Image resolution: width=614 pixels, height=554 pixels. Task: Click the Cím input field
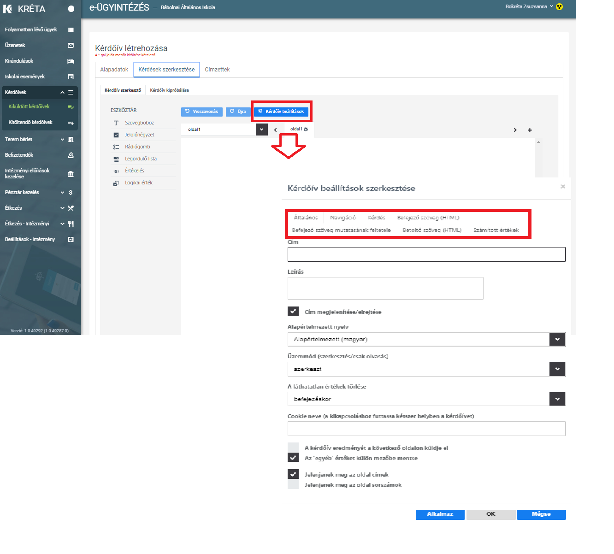(x=426, y=254)
